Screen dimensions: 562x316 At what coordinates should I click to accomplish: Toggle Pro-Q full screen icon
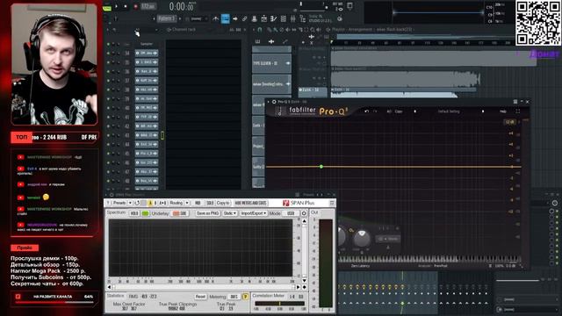(x=517, y=111)
